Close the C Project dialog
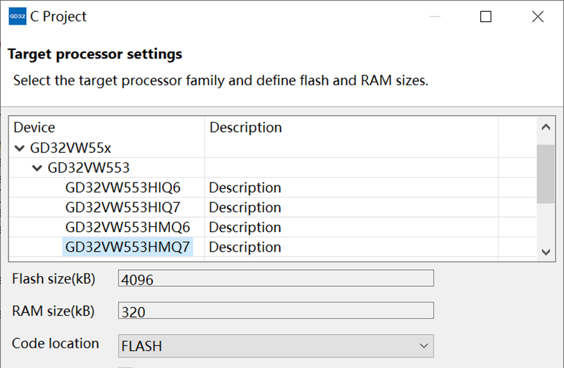The width and height of the screenshot is (564, 368). pyautogui.click(x=538, y=16)
